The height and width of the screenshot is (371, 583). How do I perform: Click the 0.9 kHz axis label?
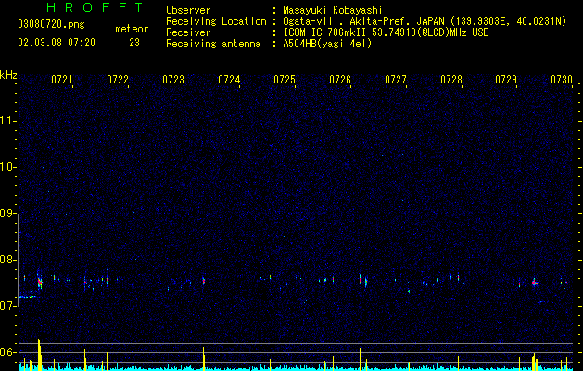click(x=8, y=213)
